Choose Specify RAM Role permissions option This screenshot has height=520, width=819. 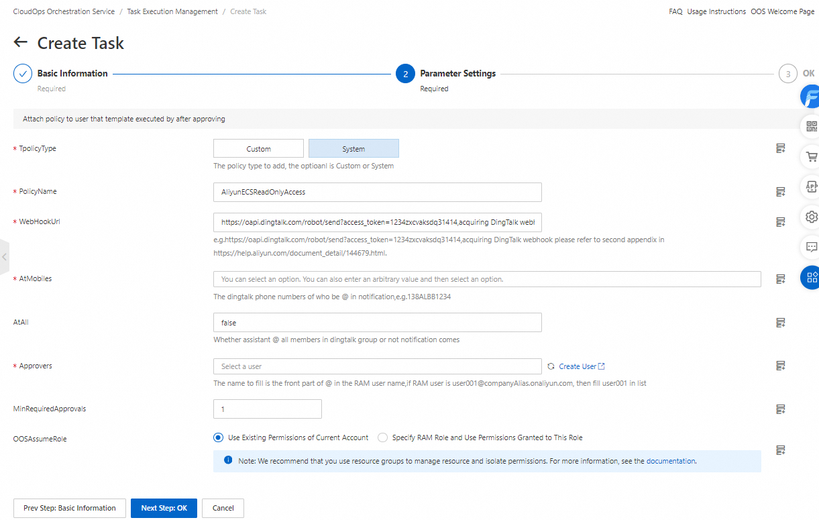382,437
